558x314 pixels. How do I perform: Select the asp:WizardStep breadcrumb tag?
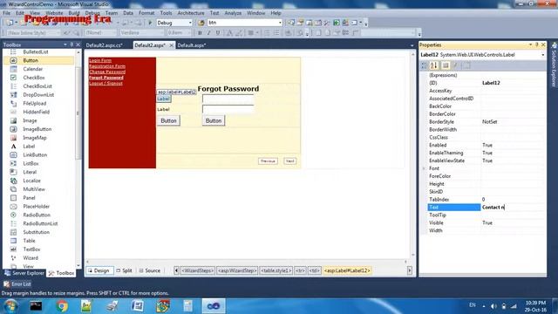click(x=237, y=270)
